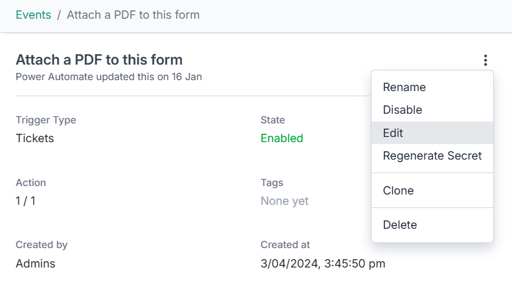This screenshot has width=512, height=283.
Task: Click the Created by field label
Action: (x=41, y=245)
